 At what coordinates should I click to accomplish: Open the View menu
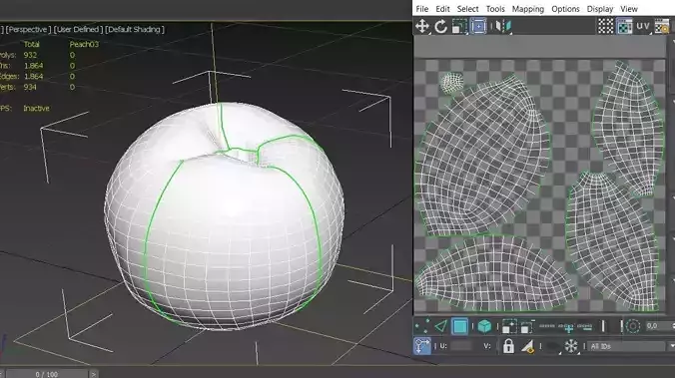coord(629,9)
